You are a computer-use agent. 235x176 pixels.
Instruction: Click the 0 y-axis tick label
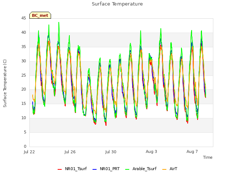25,146
